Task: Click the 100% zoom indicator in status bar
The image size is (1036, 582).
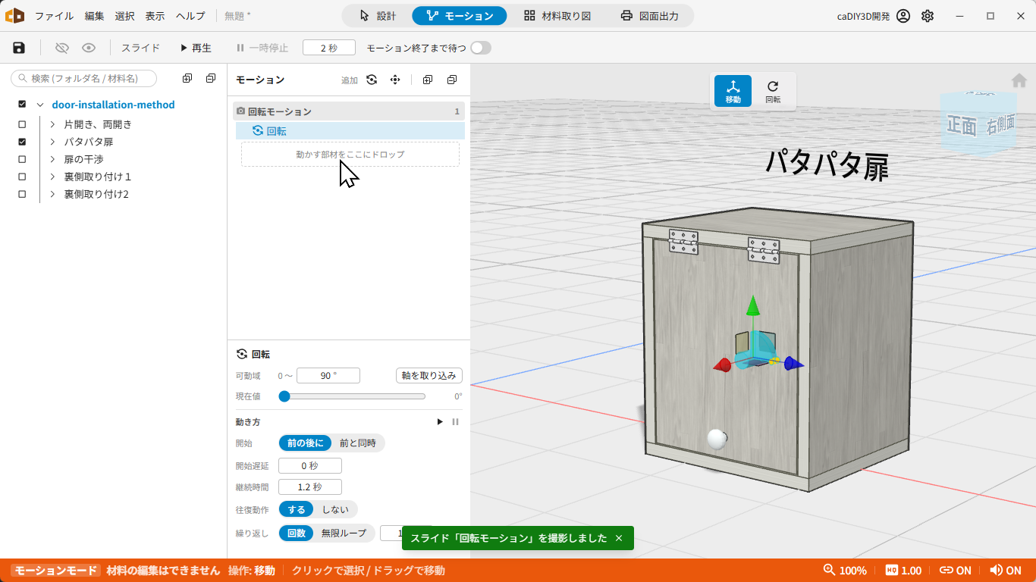Action: (845, 571)
